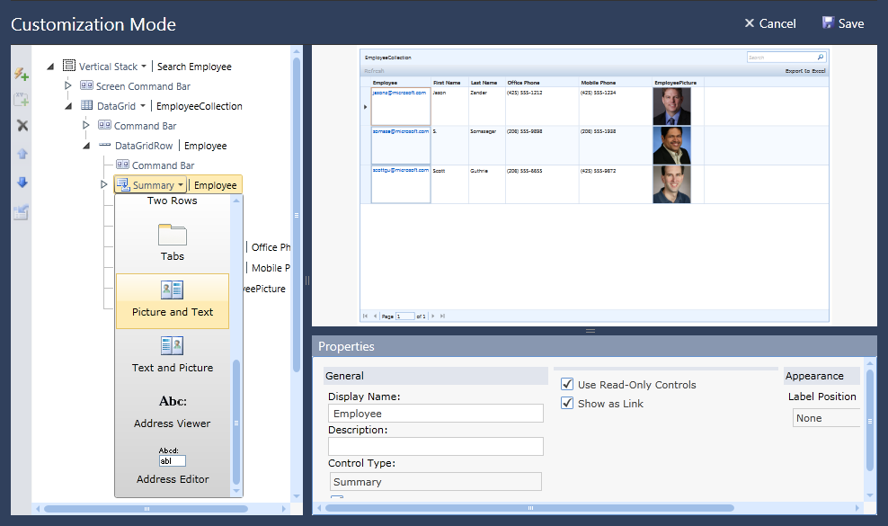888x526 pixels.
Task: Click Jason Zander's employee picture thumbnail
Action: [672, 105]
